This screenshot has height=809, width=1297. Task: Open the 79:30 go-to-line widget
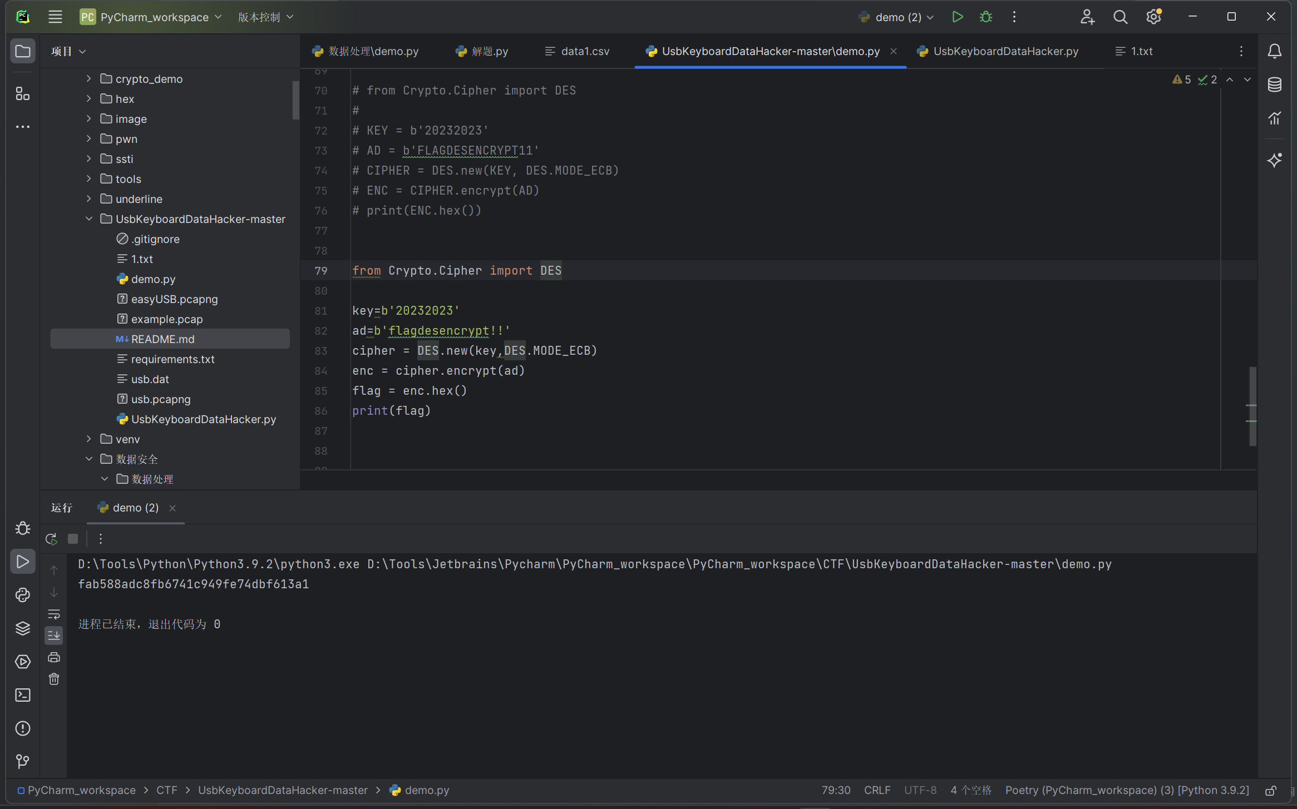coord(836,790)
